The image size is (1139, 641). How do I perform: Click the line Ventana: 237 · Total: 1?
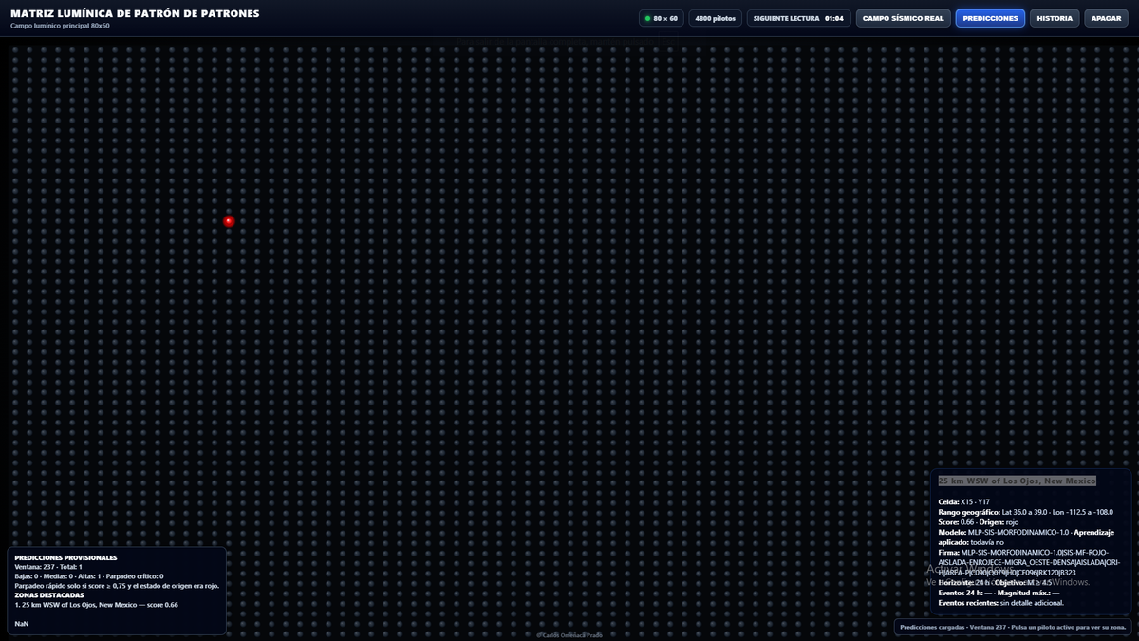48,567
